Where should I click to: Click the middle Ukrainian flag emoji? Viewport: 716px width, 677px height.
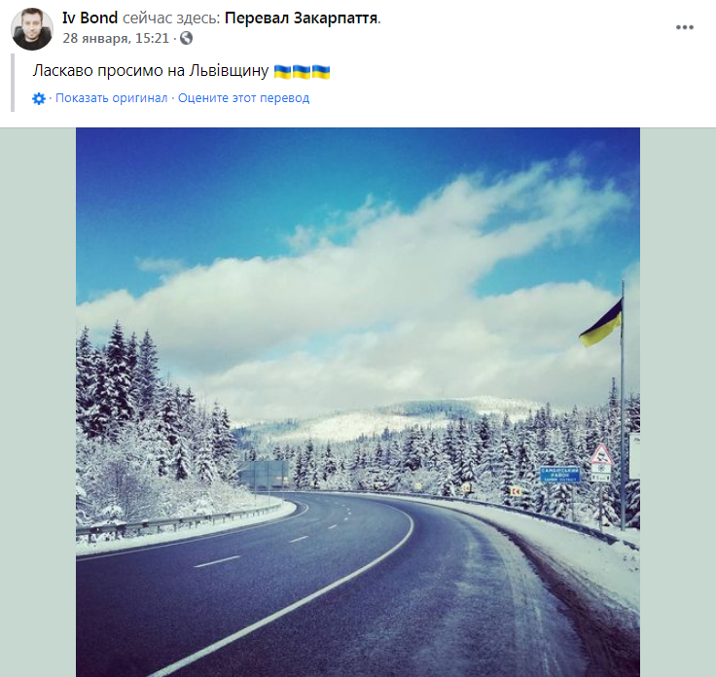[x=302, y=71]
